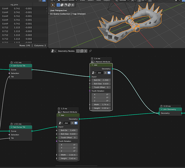Collapse the upper Set Curve Tilt node

[x=12, y=66]
